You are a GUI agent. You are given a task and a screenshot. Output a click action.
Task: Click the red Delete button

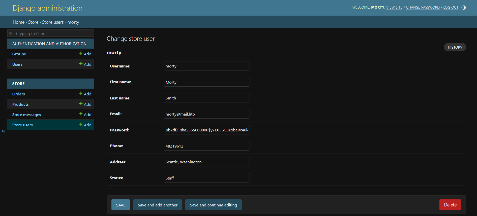[450, 205]
